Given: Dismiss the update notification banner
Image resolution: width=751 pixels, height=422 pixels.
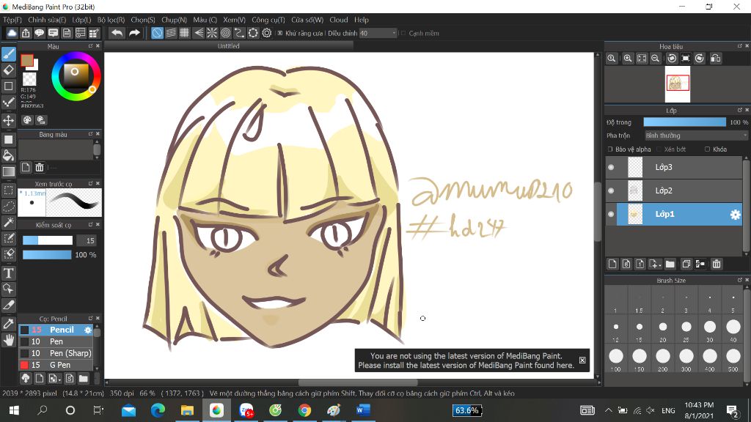Looking at the screenshot, I should coord(582,360).
